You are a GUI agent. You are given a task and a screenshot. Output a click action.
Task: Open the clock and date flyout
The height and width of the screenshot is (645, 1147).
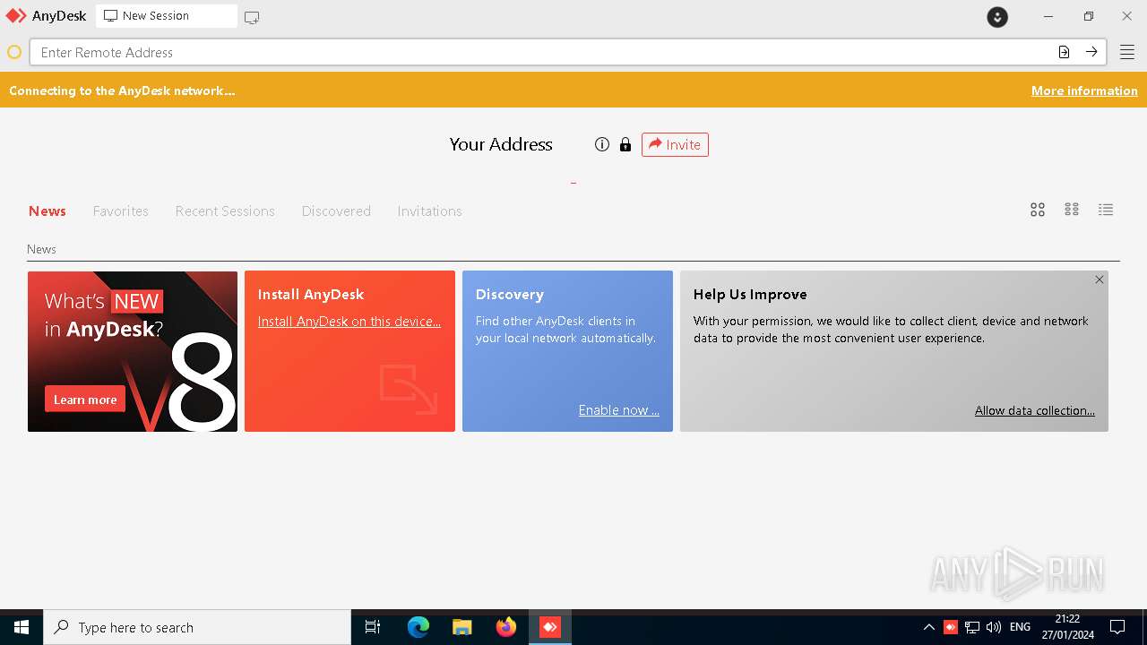1067,627
